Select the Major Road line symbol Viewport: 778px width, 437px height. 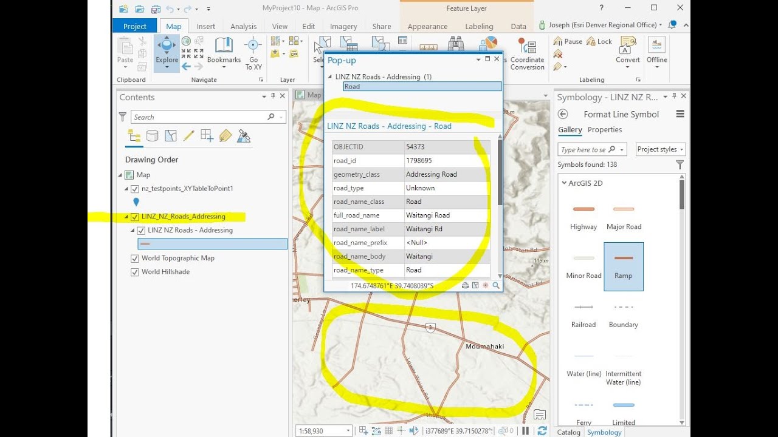624,218
